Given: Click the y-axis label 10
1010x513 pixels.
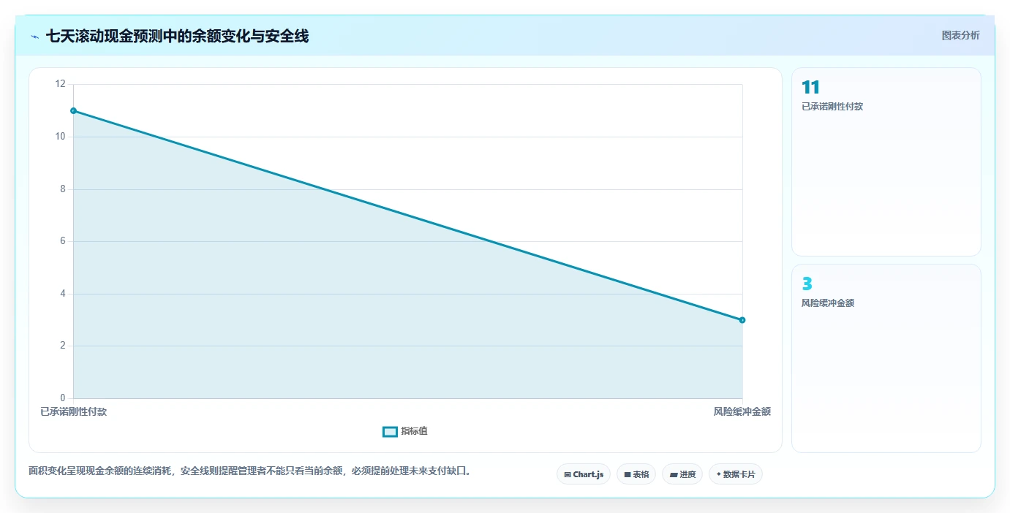Looking at the screenshot, I should [x=60, y=137].
